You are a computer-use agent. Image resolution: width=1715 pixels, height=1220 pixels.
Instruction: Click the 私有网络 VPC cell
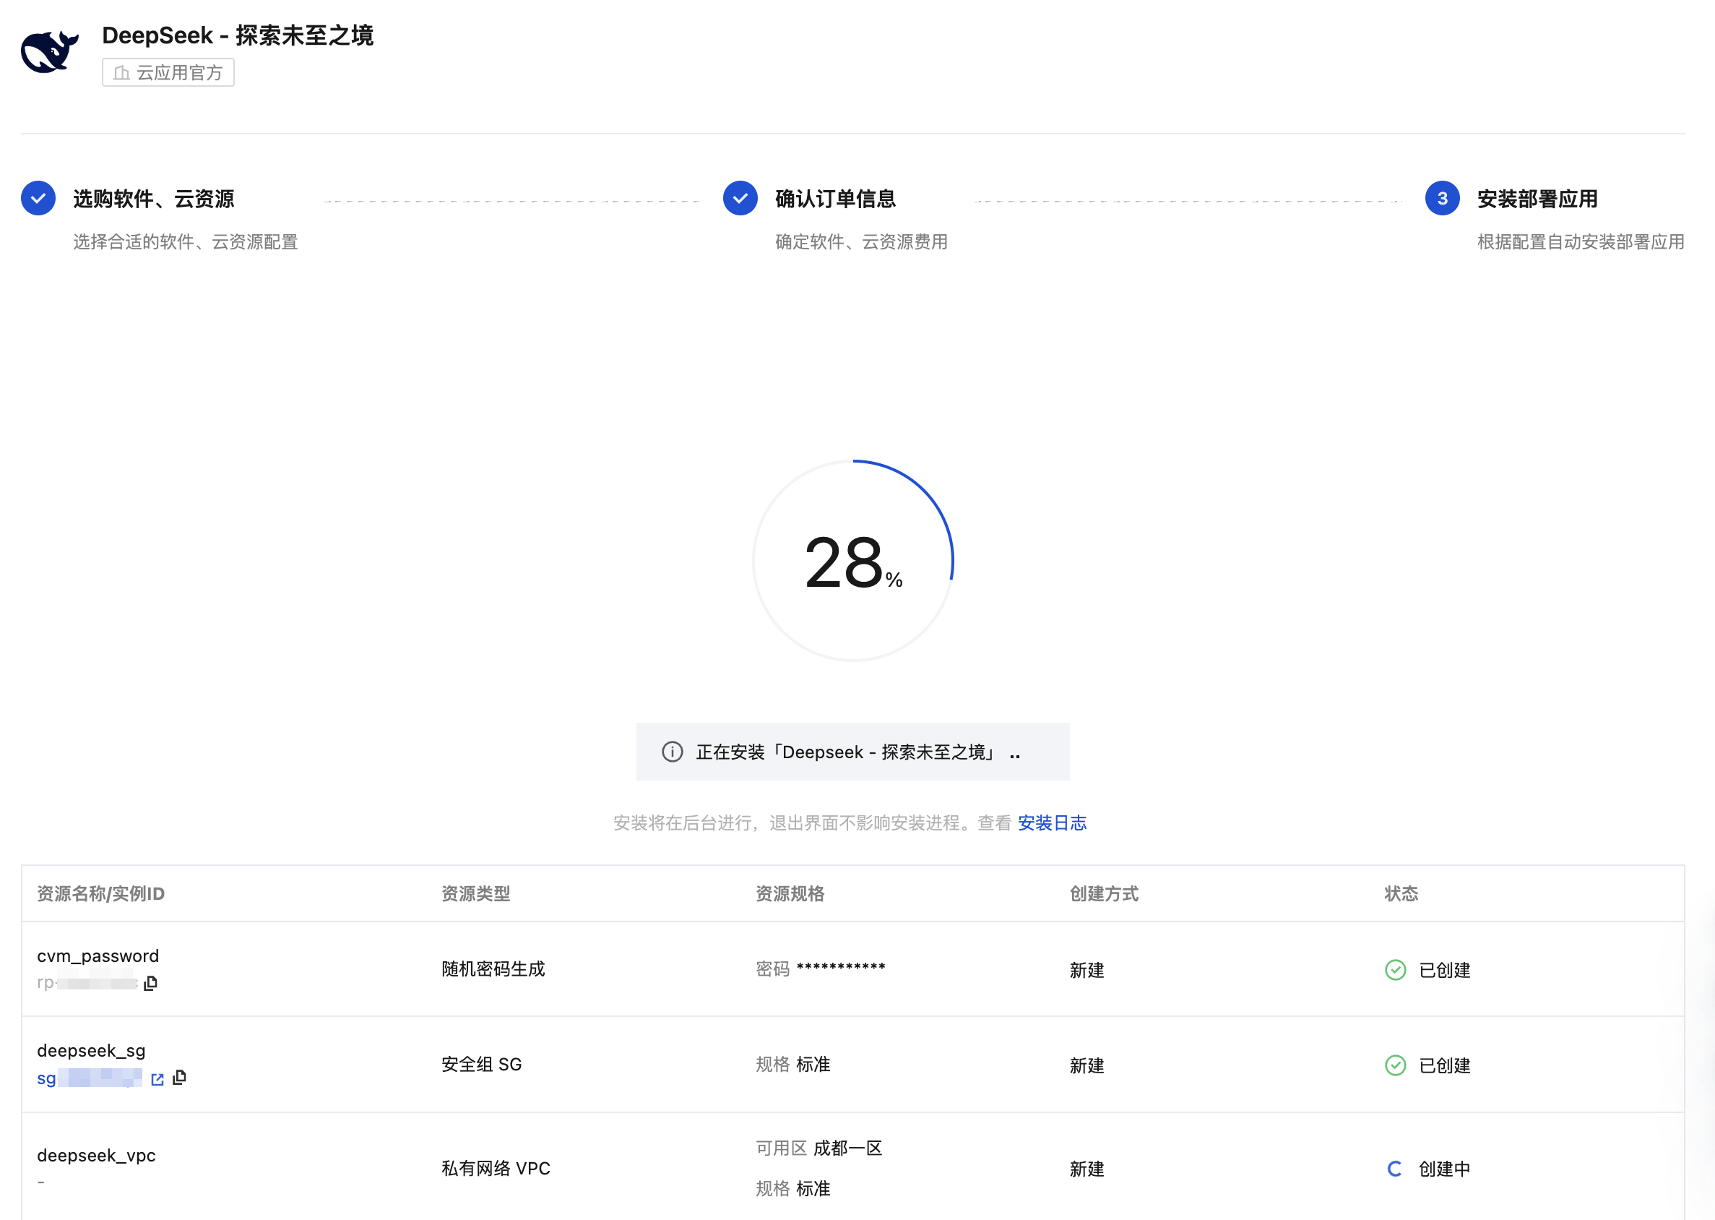coord(496,1168)
